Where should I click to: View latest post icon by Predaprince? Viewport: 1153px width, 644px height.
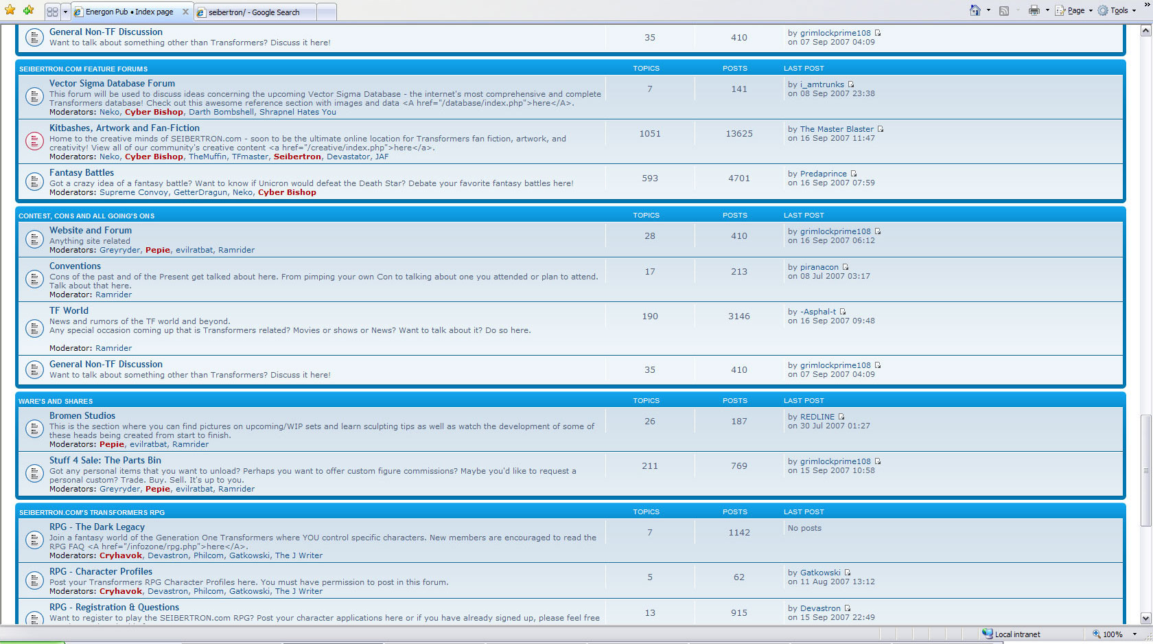pyautogui.click(x=854, y=174)
